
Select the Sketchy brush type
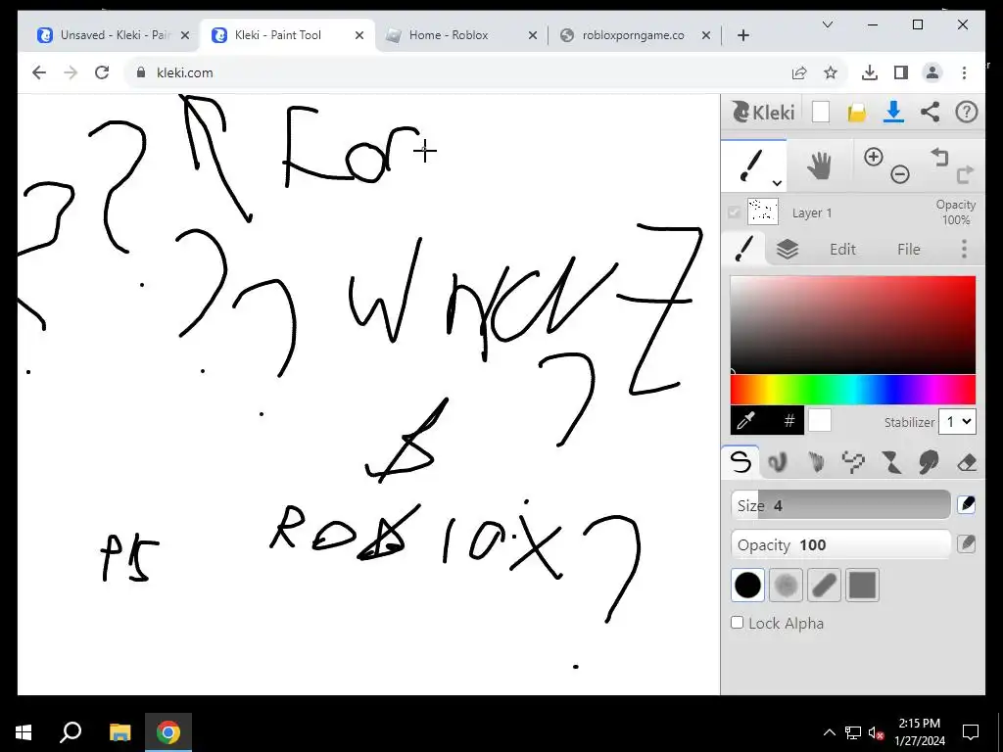[816, 462]
